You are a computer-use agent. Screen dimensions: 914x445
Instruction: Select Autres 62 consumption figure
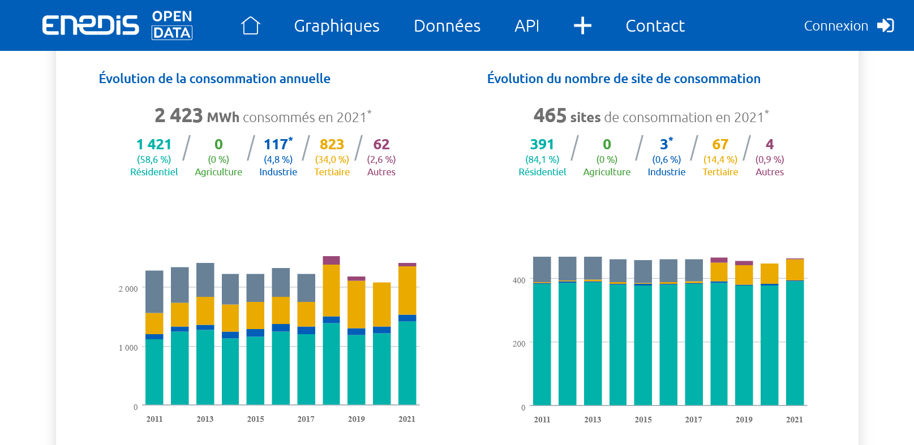[x=381, y=145]
